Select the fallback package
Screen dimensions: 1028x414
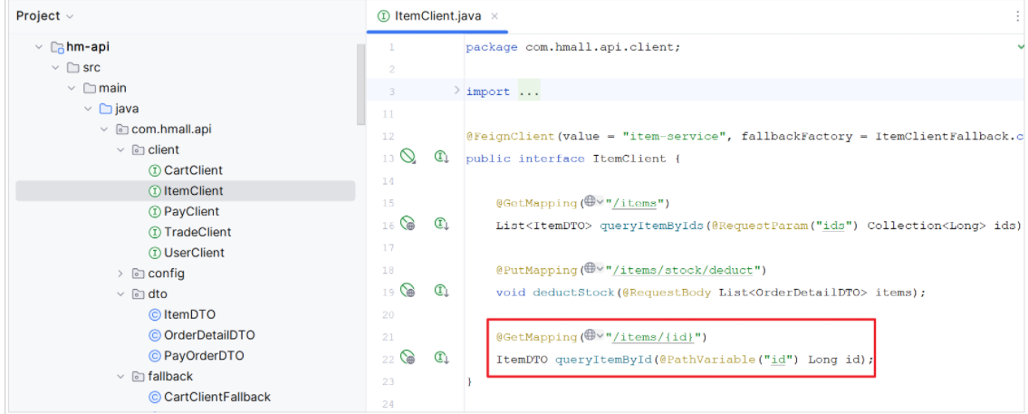pyautogui.click(x=169, y=377)
